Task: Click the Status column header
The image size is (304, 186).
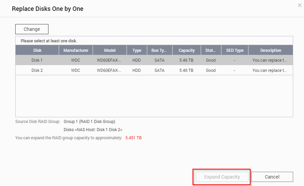Action: point(210,50)
